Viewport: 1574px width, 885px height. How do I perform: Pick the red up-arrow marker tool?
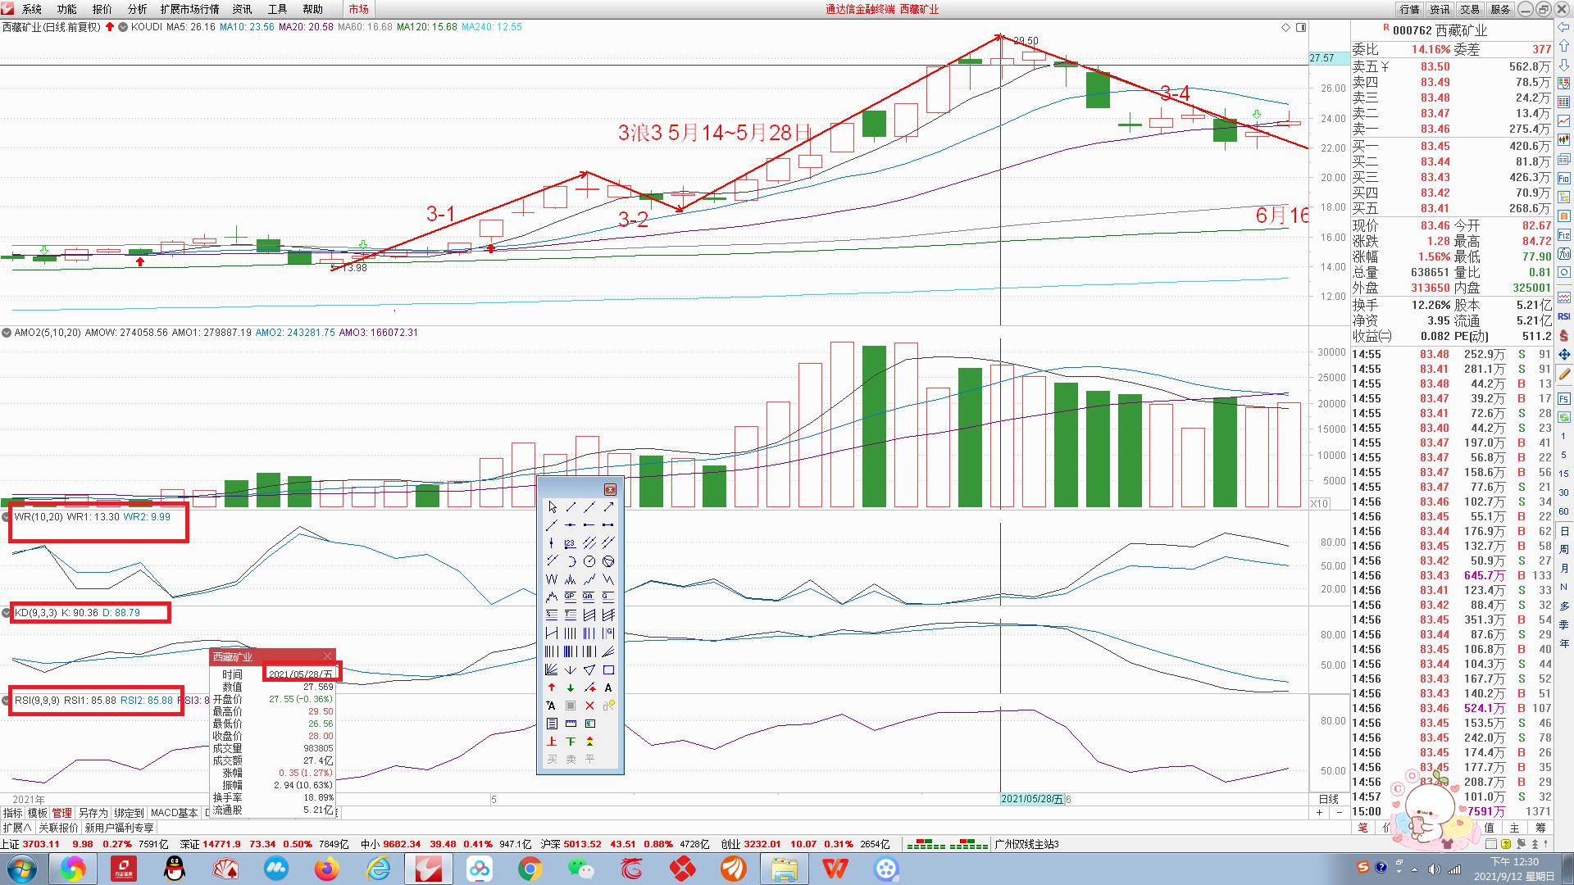[552, 688]
